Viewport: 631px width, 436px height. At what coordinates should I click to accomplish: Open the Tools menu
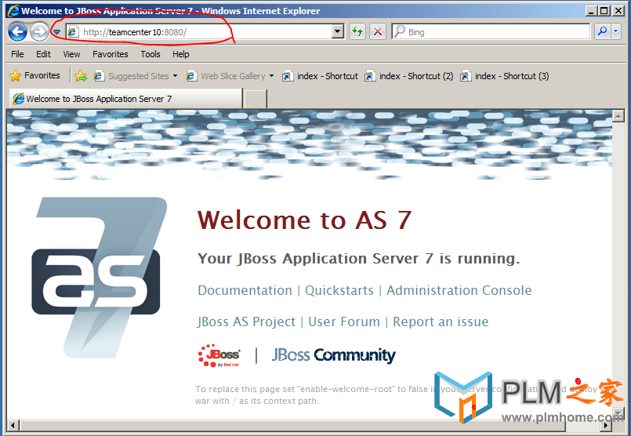pyautogui.click(x=150, y=54)
